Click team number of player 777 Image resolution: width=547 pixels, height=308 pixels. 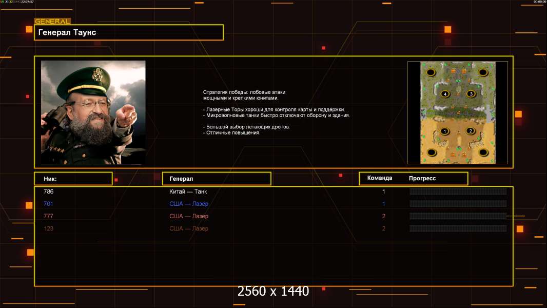[384, 216]
